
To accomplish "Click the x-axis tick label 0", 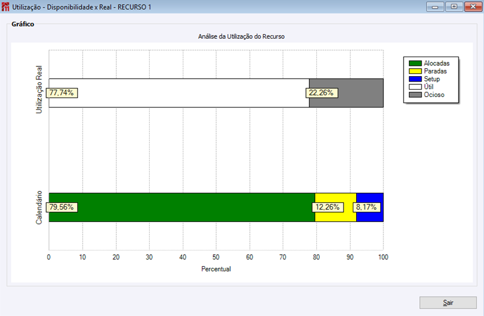I will pos(49,257).
